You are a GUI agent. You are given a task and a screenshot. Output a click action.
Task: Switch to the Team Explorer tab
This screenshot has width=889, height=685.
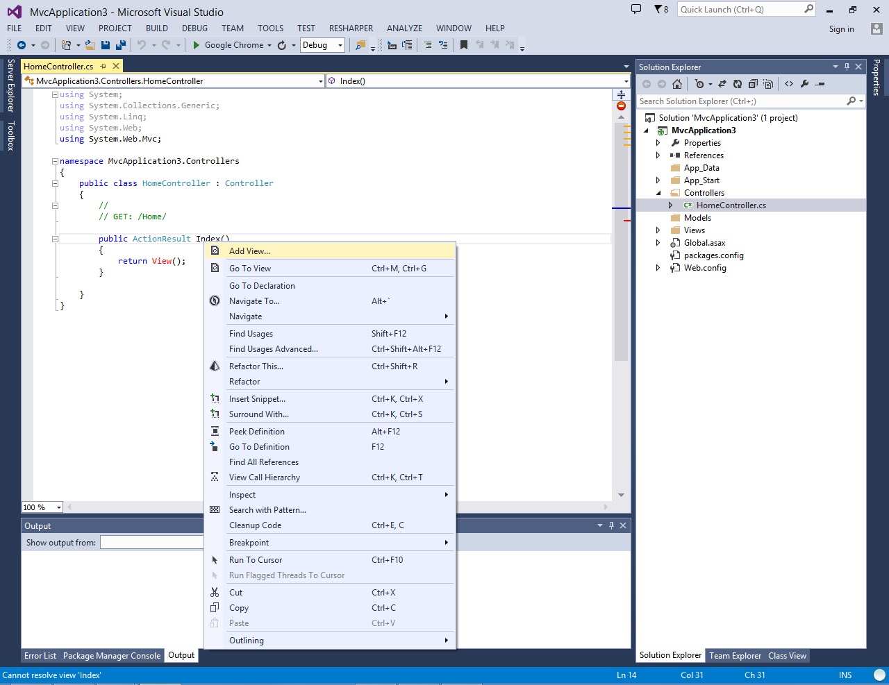coord(735,655)
